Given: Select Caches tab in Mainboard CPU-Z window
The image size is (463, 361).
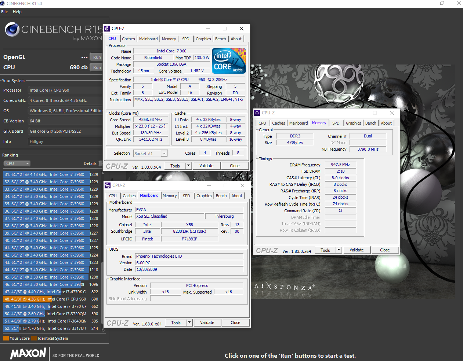Looking at the screenshot, I should click(x=129, y=196).
